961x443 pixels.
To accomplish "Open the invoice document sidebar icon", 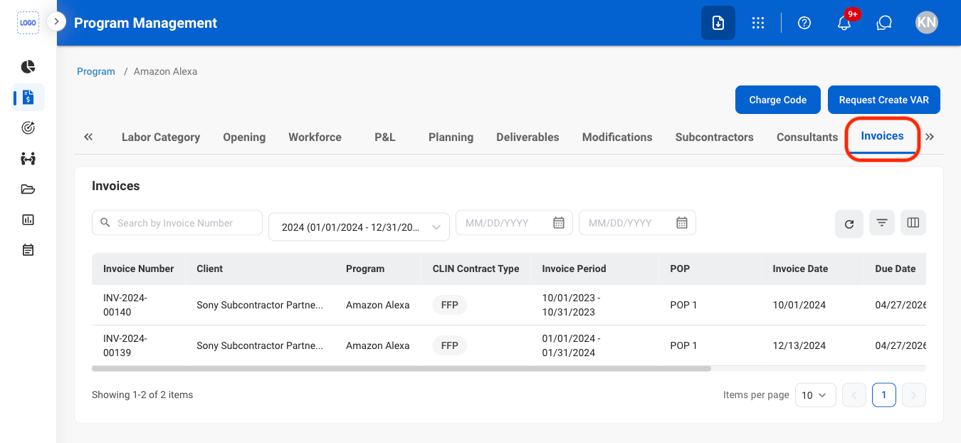I will pos(28,97).
